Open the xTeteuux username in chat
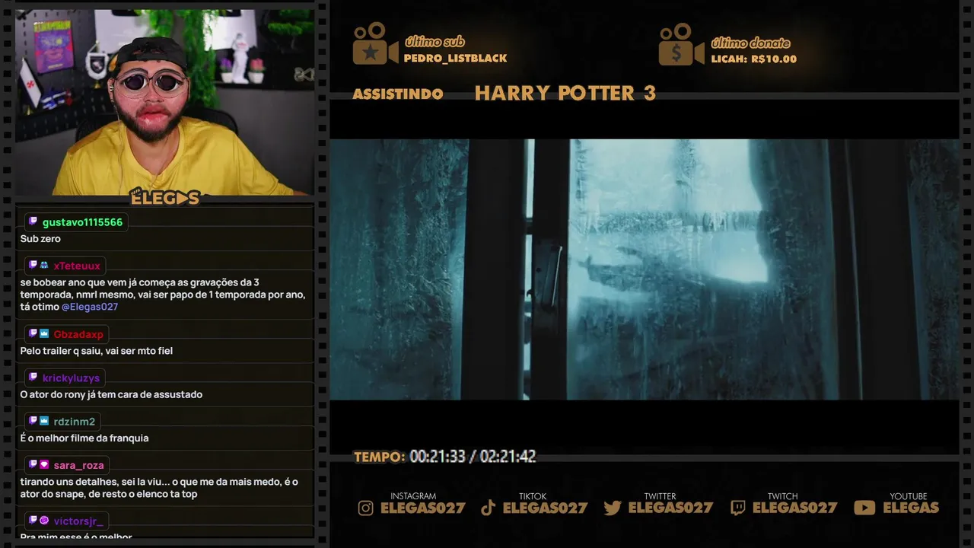This screenshot has height=548, width=974. (77, 266)
